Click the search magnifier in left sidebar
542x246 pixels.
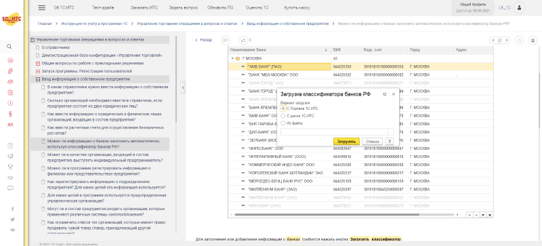tap(9, 46)
